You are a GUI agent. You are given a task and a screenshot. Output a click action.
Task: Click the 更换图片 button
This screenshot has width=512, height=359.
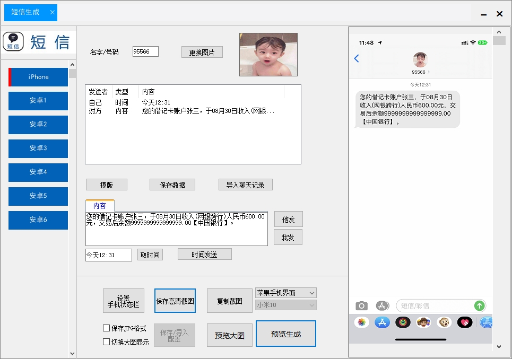point(202,51)
